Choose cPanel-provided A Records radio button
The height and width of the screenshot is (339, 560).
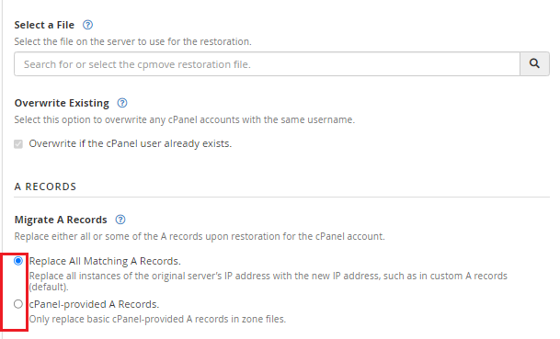point(18,304)
